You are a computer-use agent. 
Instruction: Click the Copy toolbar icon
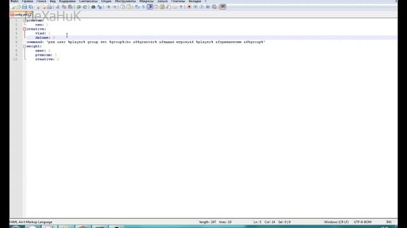click(x=64, y=7)
